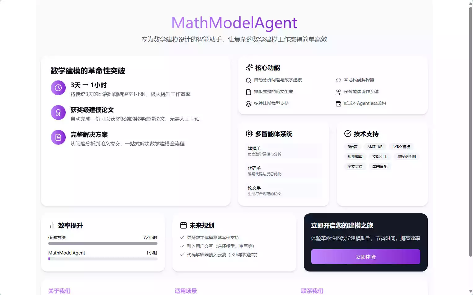
Task: Click the layers icon beside 多种LLM模型支持
Action: [x=249, y=104]
